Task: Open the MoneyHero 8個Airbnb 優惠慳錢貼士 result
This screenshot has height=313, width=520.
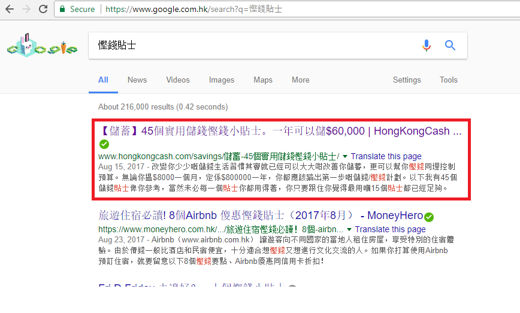Action: tap(261, 215)
